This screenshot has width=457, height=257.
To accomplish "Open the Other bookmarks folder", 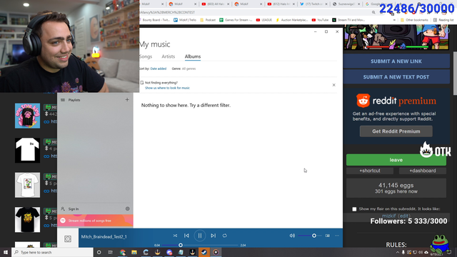I will click(x=414, y=20).
